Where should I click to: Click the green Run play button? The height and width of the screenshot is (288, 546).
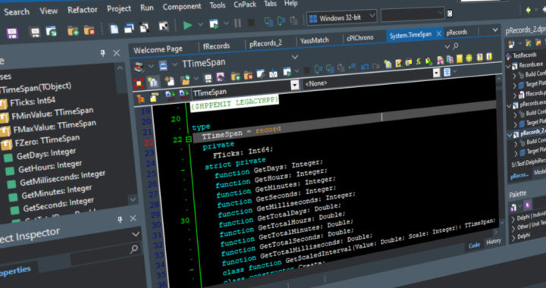(188, 25)
